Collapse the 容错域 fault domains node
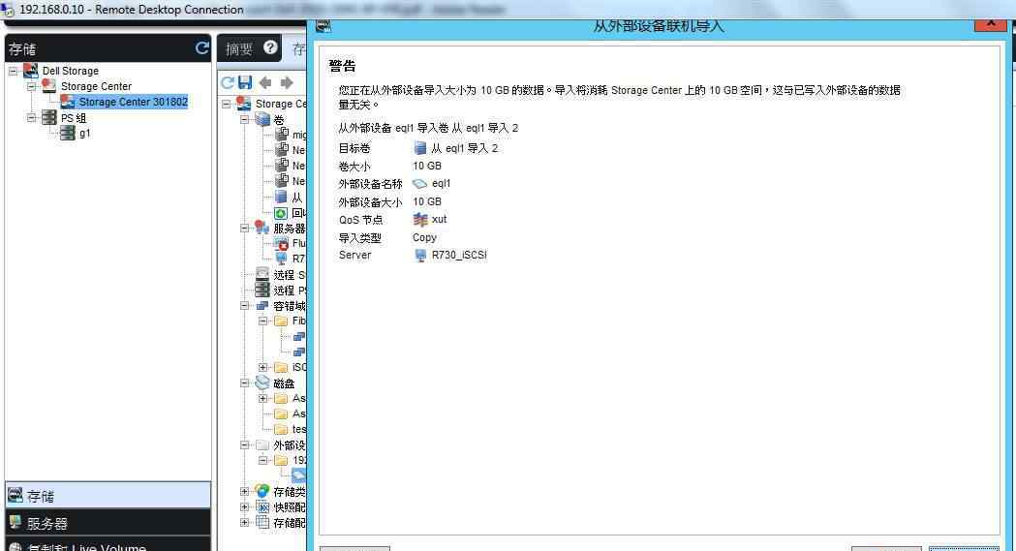This screenshot has height=551, width=1016. 244,306
